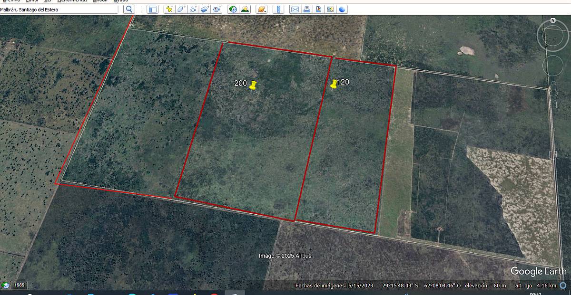Add a path with the ruta tool
571x295 pixels.
[193, 9]
